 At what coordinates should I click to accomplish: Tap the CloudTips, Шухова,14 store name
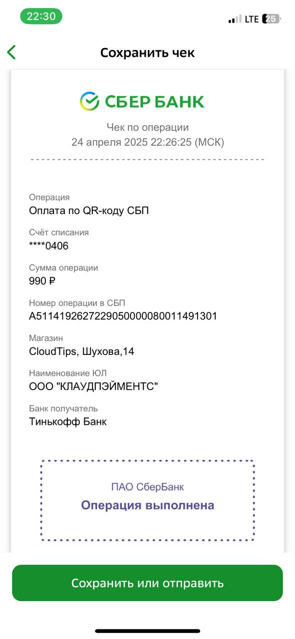click(x=81, y=351)
